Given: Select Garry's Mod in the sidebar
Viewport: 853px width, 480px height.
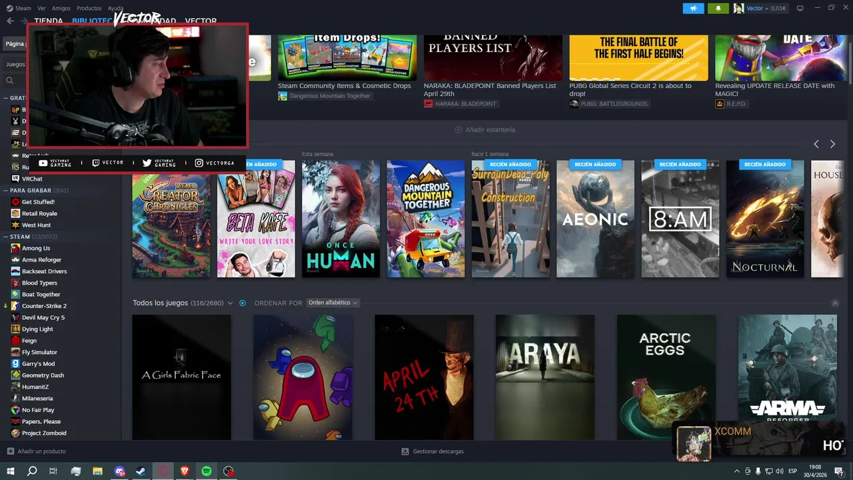Looking at the screenshot, I should (x=38, y=364).
